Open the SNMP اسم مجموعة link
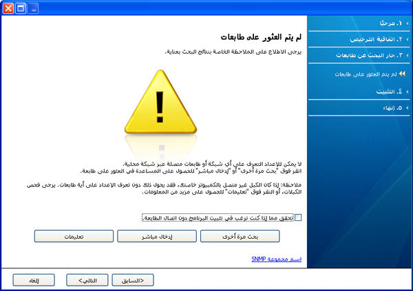Image resolution: width=413 pixels, height=291 pixels. pyautogui.click(x=276, y=259)
